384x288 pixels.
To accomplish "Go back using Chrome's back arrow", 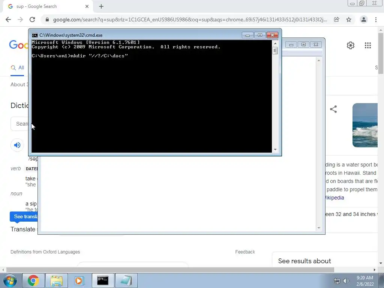I will tap(8, 19).
